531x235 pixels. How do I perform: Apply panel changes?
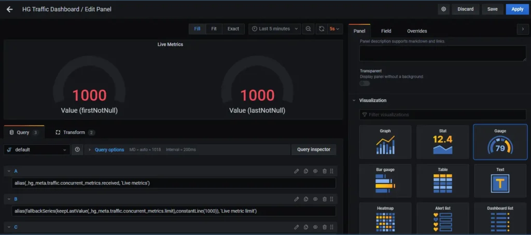(517, 9)
